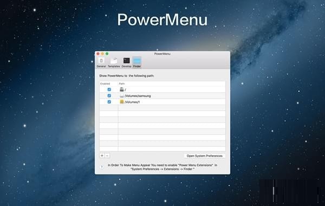
Task: Uncheck the Enabled box for path /
Action: [109, 89]
